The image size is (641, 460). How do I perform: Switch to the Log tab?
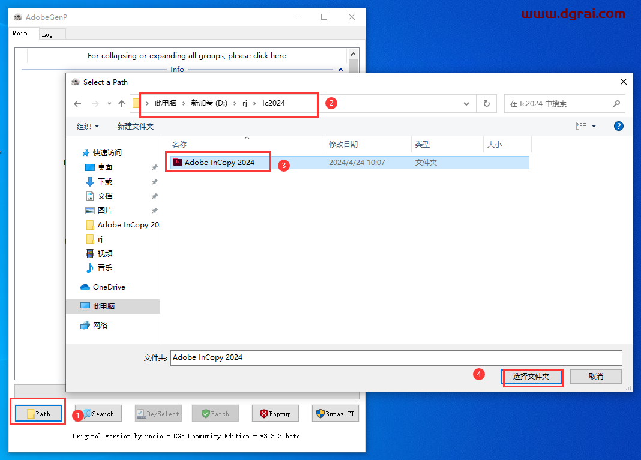coord(47,34)
